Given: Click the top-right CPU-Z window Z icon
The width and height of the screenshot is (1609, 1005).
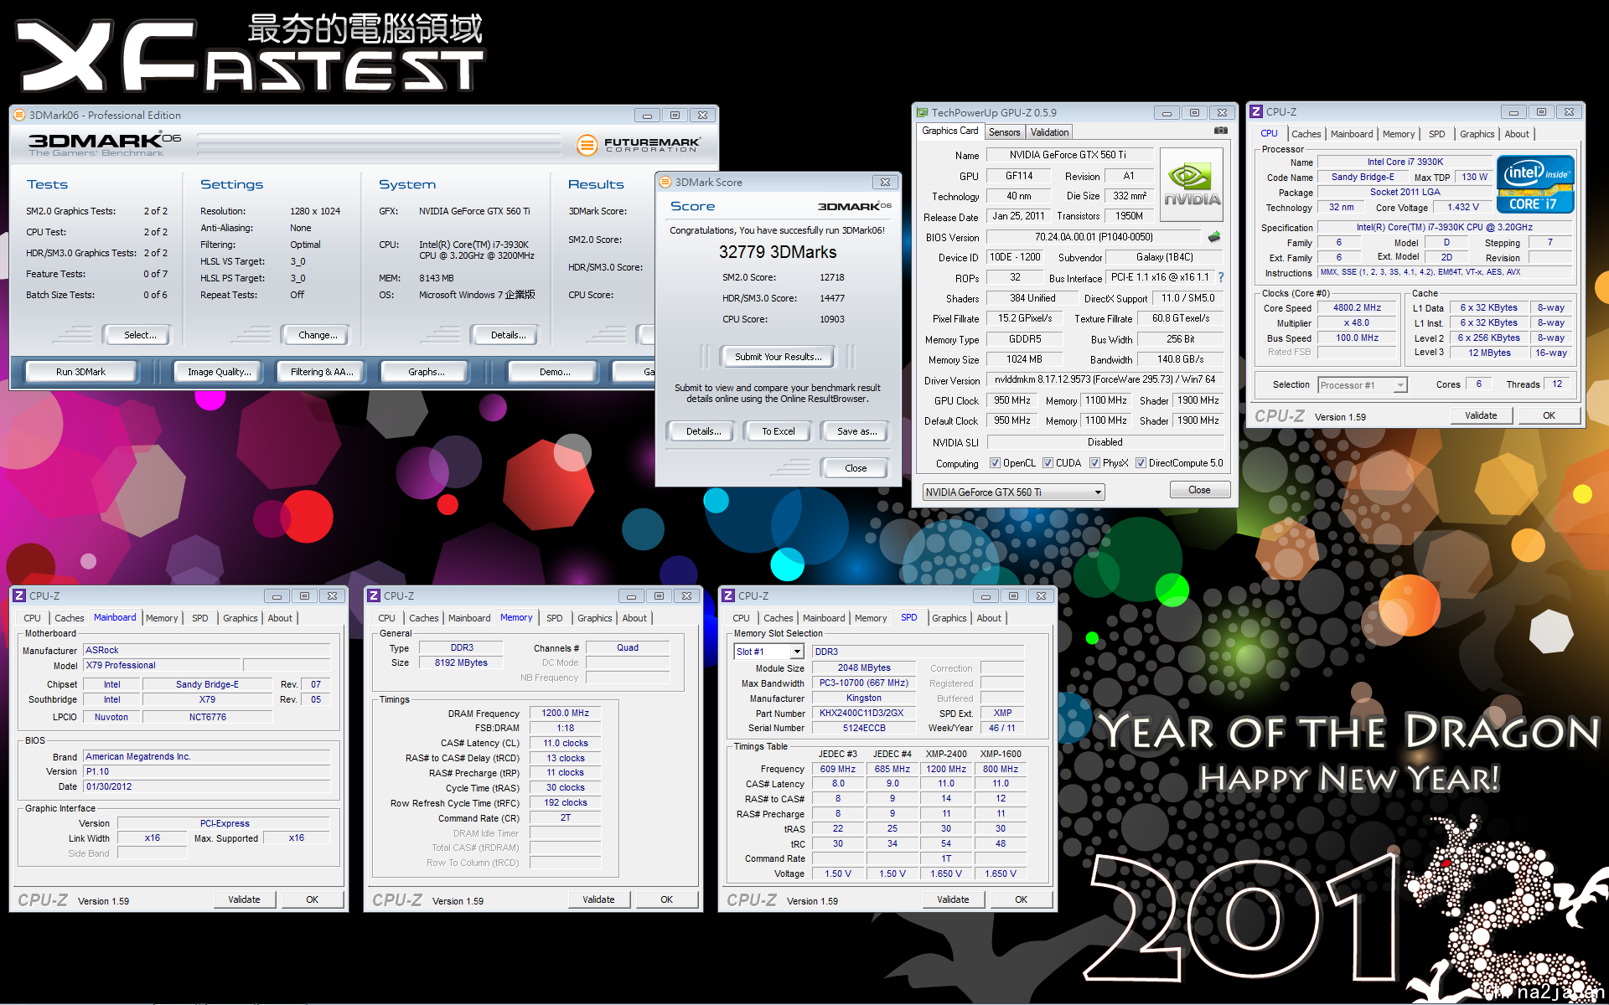Looking at the screenshot, I should coord(1256,111).
